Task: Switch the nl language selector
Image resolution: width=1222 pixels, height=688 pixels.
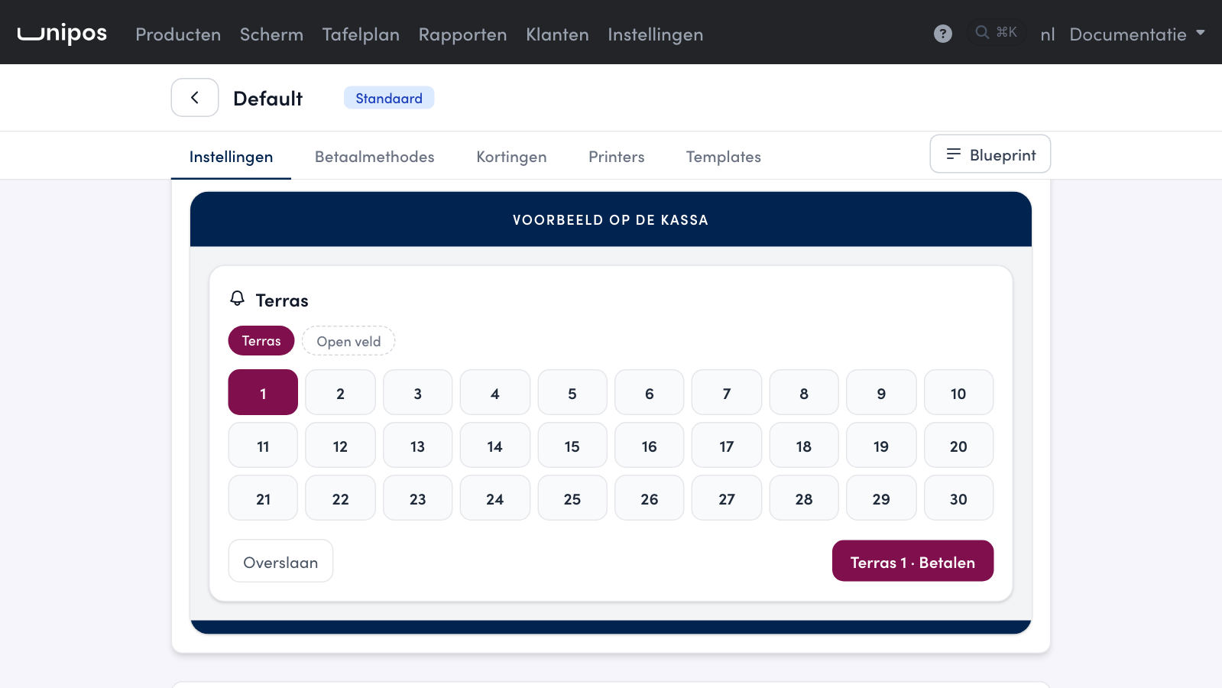Action: coord(1047,34)
